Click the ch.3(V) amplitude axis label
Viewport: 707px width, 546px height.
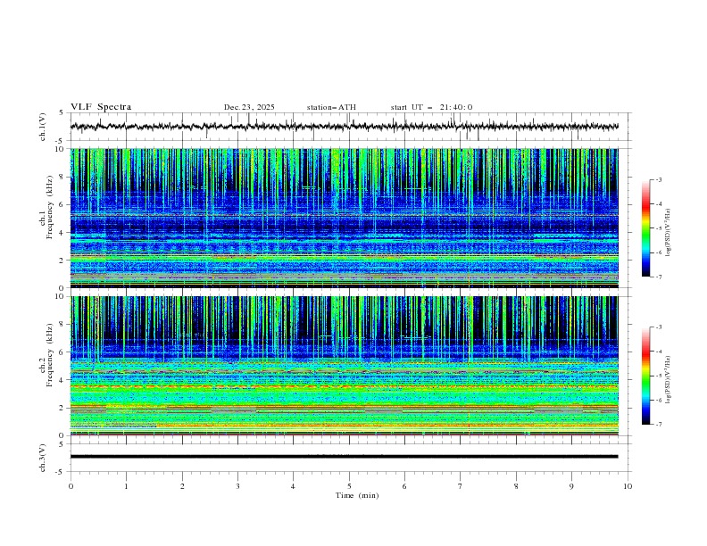[42, 456]
